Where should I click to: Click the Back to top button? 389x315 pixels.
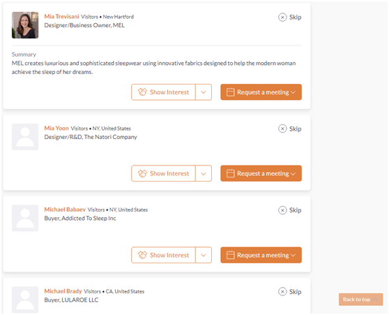pos(360,300)
